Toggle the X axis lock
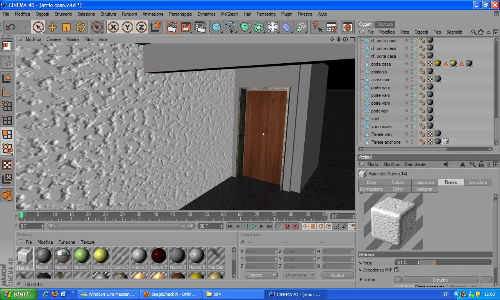The width and height of the screenshot is (500, 300). click(x=113, y=27)
